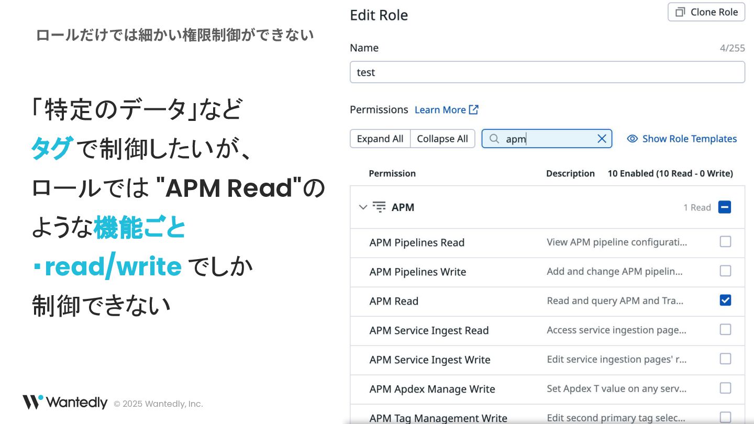This screenshot has width=754, height=424.
Task: Enable APM Service Ingest Read checkbox
Action: 725,330
